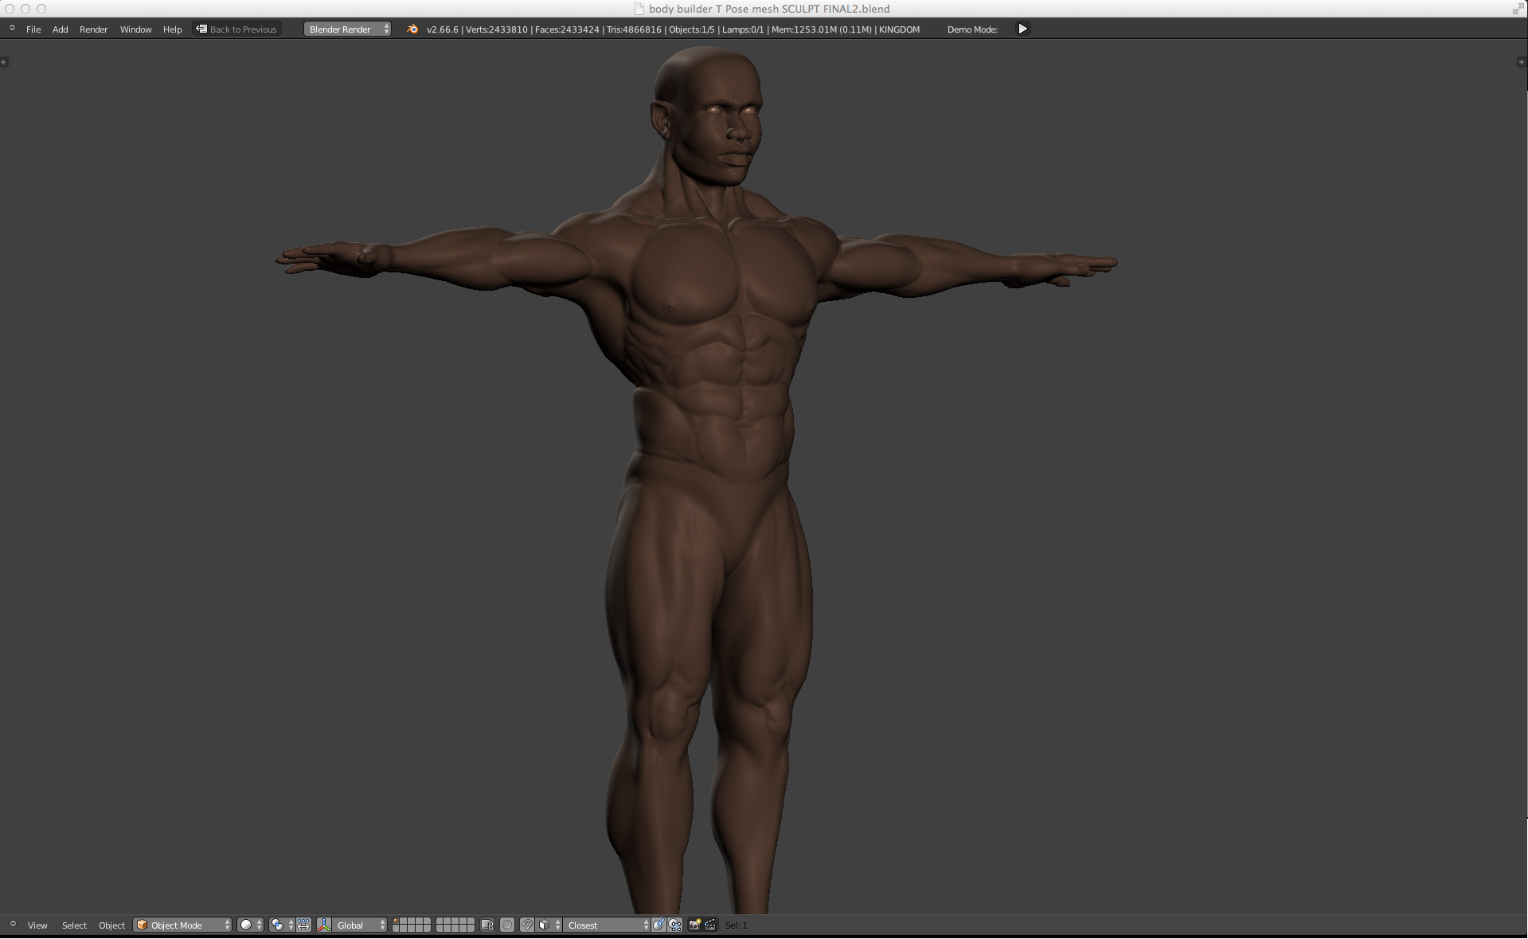Open the 3D viewport View menu
The image size is (1528, 939).
pyautogui.click(x=37, y=925)
